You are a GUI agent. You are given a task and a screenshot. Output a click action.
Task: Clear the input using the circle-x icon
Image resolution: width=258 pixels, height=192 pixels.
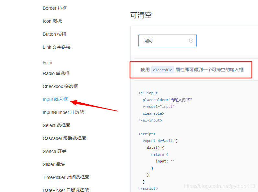coord(191,41)
